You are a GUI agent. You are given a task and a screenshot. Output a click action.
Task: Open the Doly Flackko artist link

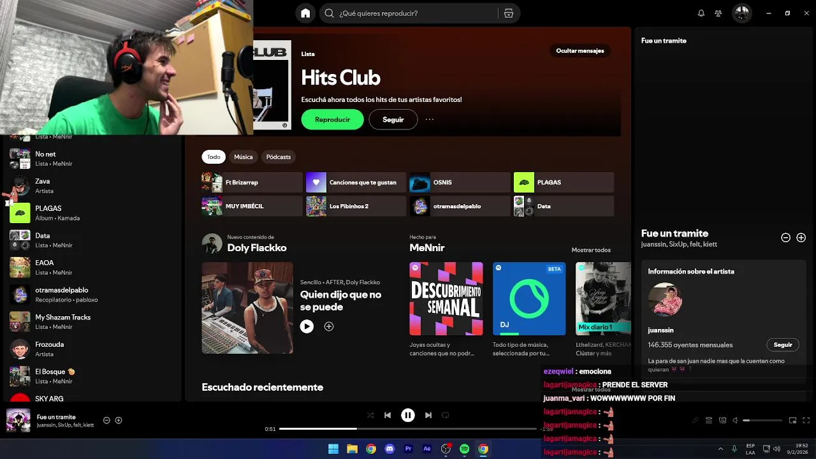[x=257, y=248]
